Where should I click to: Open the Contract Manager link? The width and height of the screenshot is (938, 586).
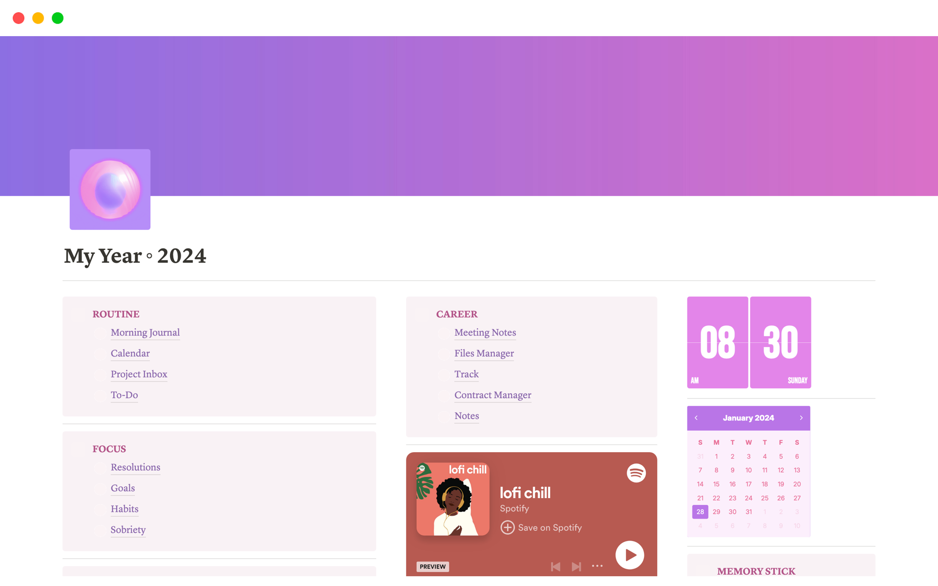493,394
